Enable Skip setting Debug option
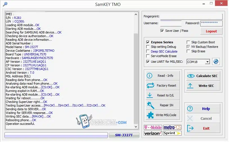Screen dimensions: 229x142 pos(148,47)
